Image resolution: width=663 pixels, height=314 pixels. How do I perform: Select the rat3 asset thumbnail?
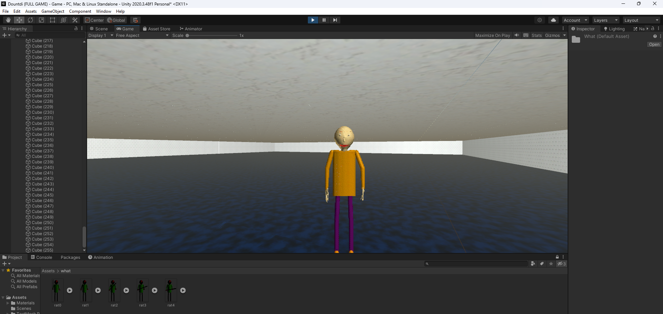click(142, 290)
